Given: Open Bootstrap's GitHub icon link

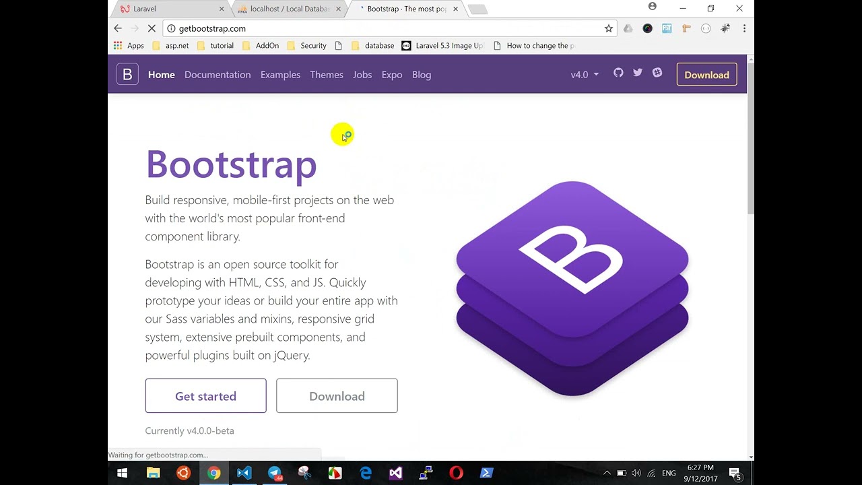Looking at the screenshot, I should (x=618, y=73).
